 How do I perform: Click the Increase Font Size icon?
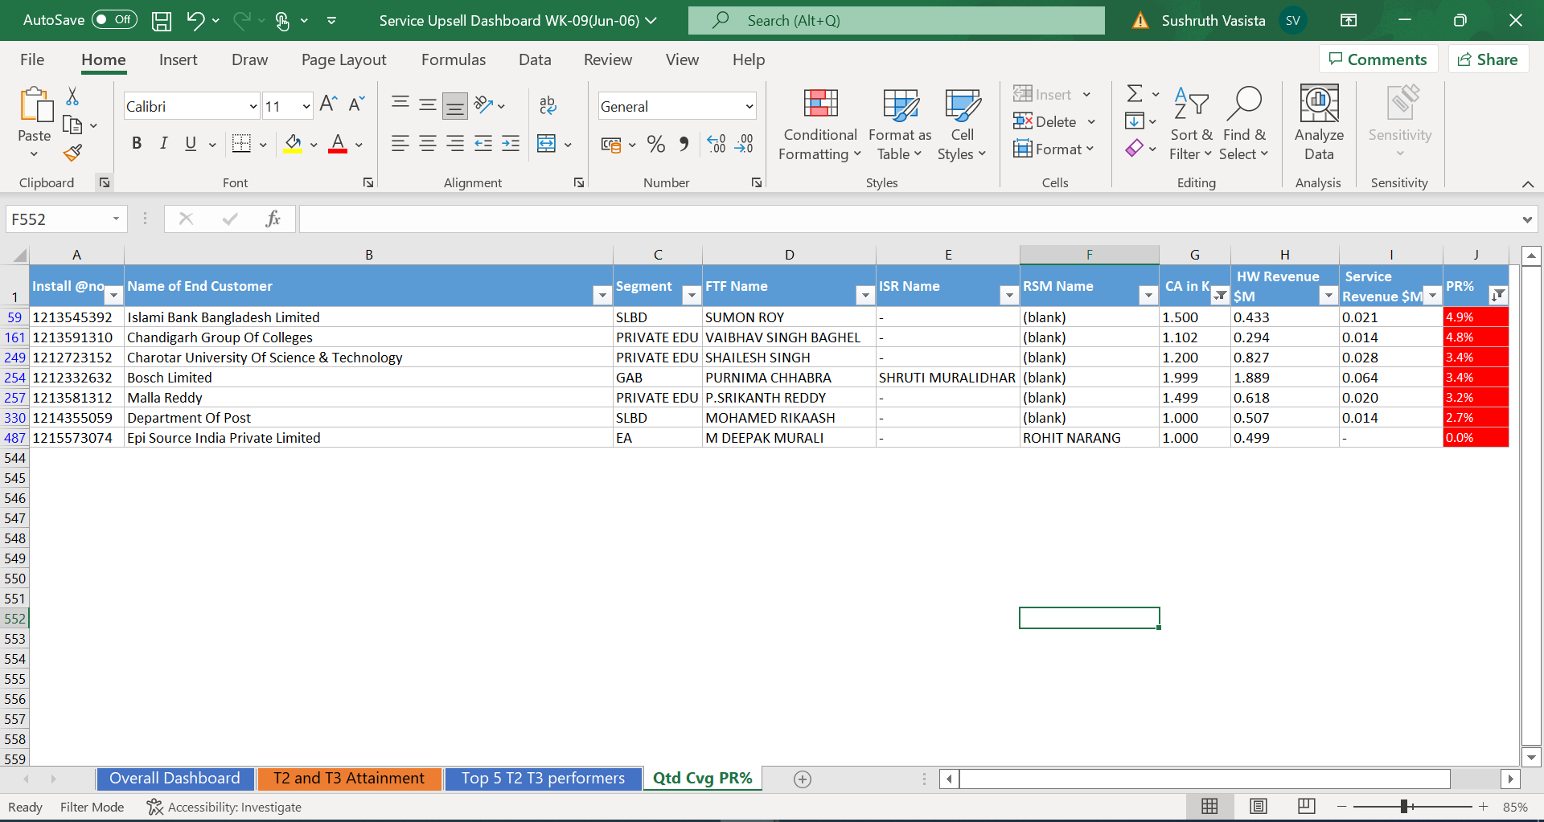327,104
